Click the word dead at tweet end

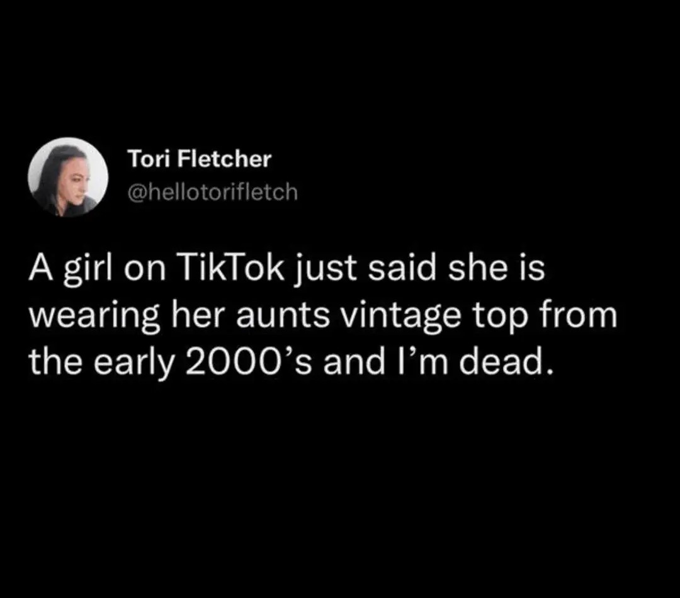(x=506, y=362)
